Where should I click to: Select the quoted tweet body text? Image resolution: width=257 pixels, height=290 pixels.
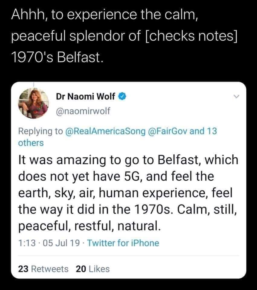[x=128, y=193]
